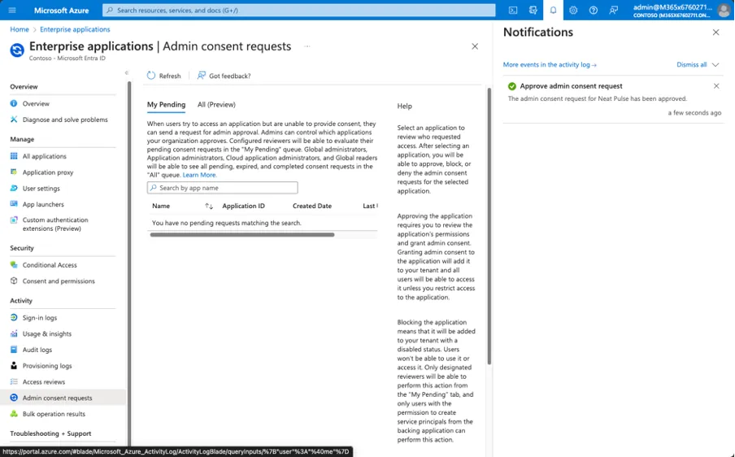Sort the list by Name column arrows

point(209,207)
